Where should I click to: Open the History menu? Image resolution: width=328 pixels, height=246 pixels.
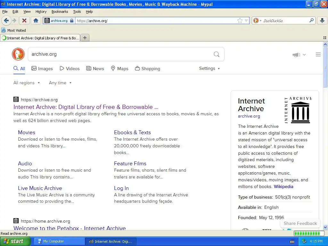tap(41, 12)
